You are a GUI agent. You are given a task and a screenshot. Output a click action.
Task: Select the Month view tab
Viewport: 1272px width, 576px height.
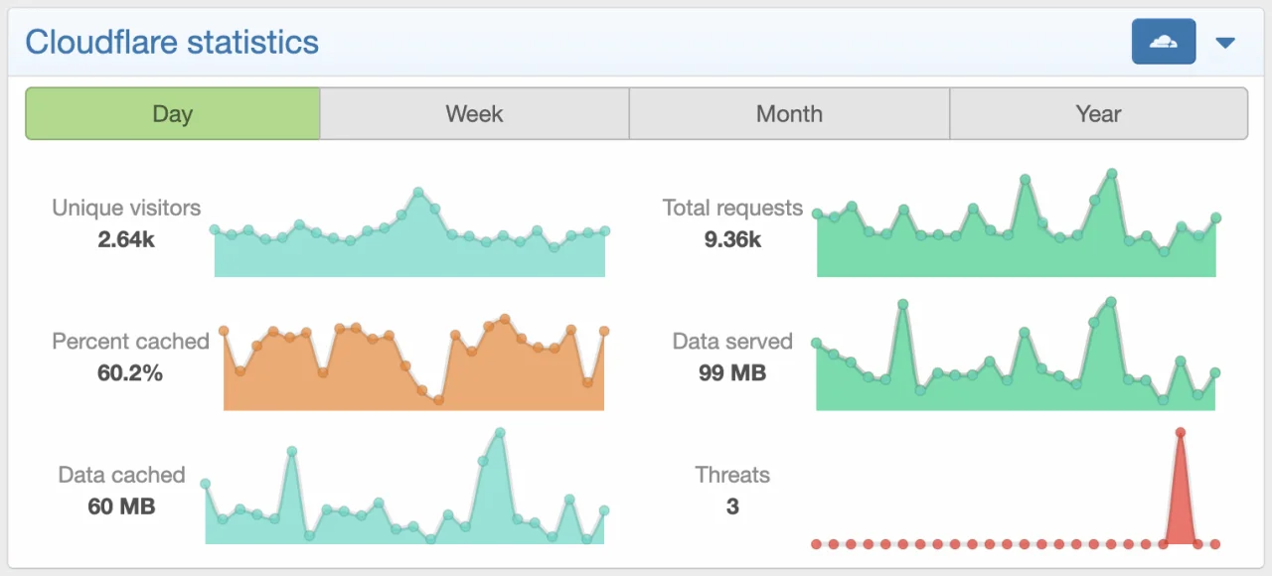(x=789, y=113)
